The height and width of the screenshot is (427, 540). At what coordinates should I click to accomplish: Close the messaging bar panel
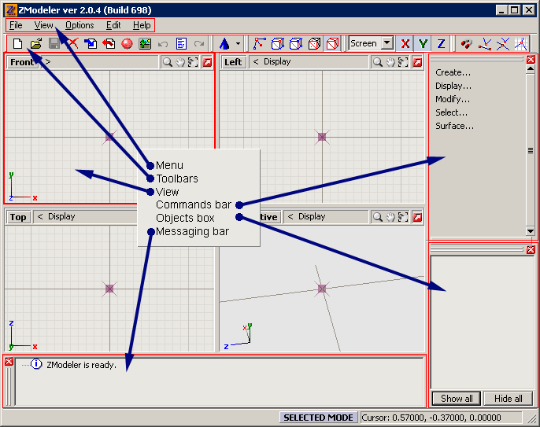tap(9, 361)
